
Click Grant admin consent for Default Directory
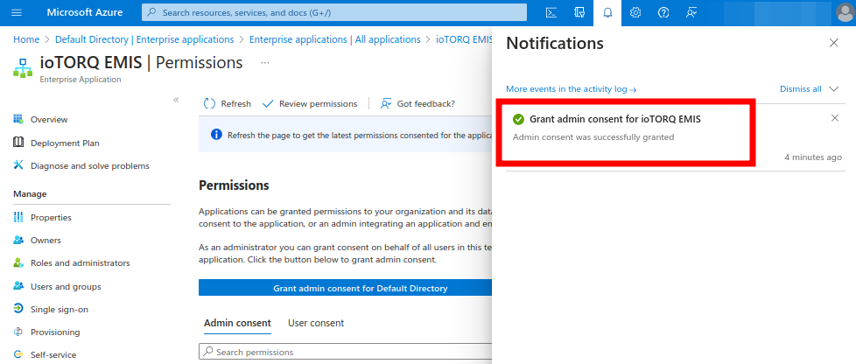pyautogui.click(x=346, y=288)
